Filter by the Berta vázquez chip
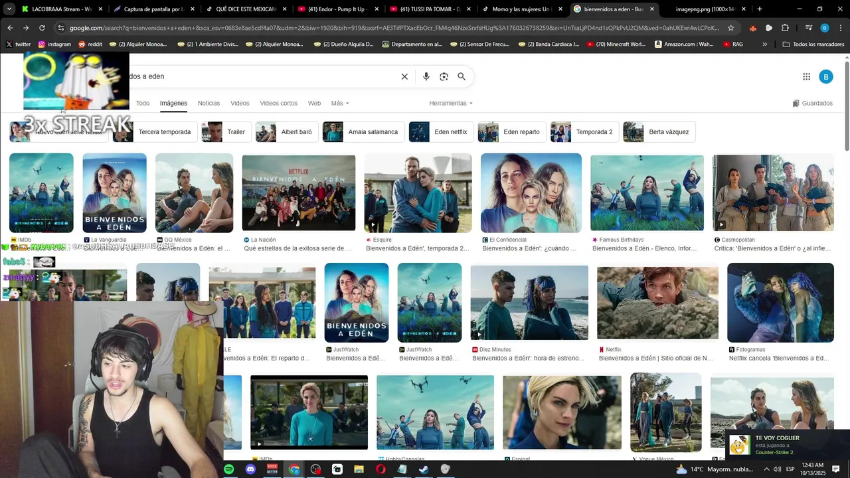This screenshot has width=850, height=478. tap(659, 132)
